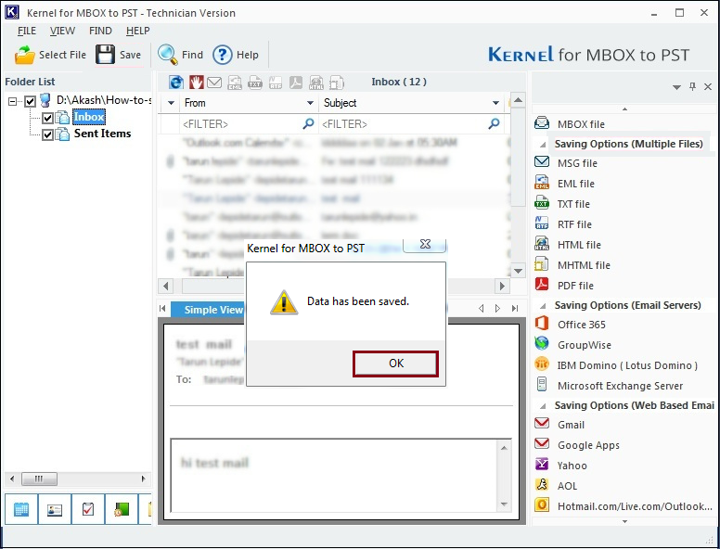Open the leftmost column header dropdown
This screenshot has height=549, width=720.
171,103
